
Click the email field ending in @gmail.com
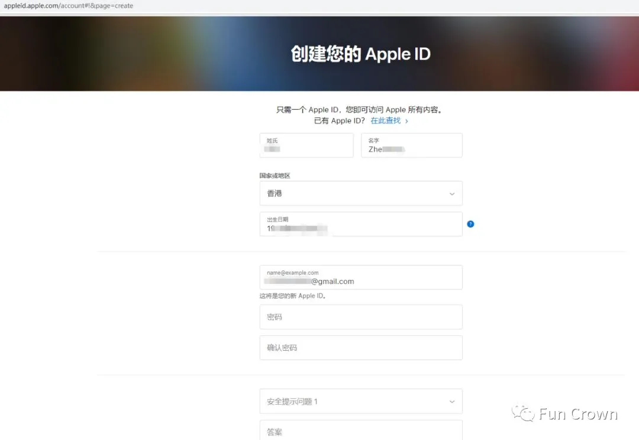click(x=361, y=278)
